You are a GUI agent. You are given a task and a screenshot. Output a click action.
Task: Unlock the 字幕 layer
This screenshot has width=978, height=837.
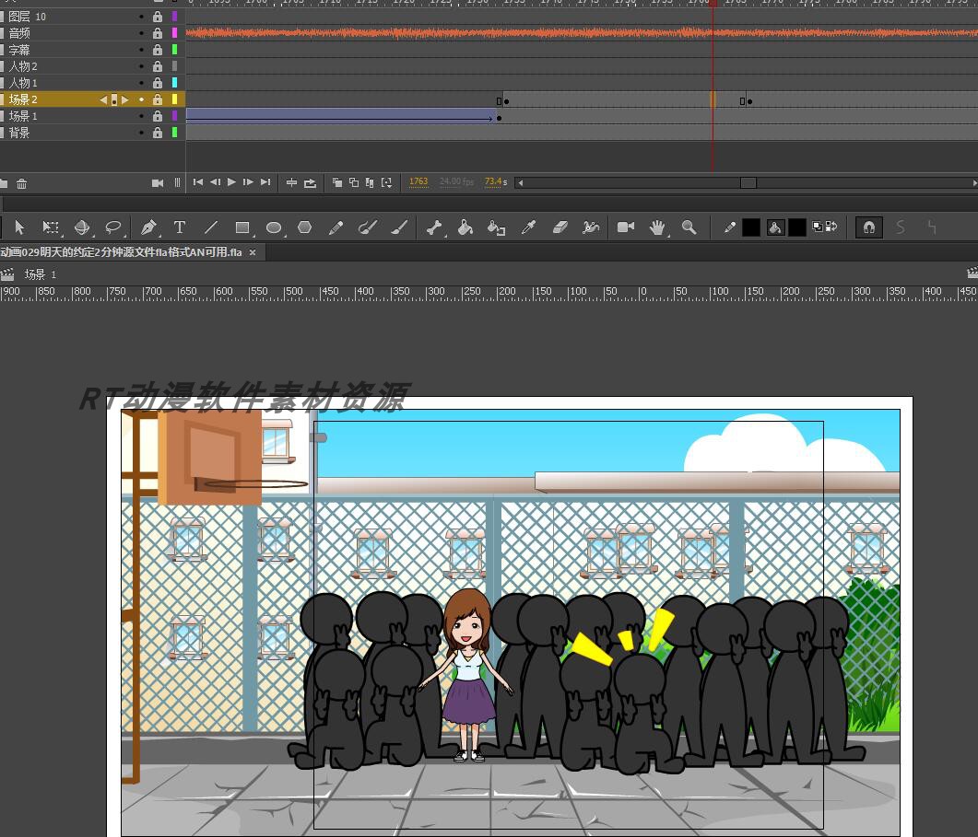(158, 50)
